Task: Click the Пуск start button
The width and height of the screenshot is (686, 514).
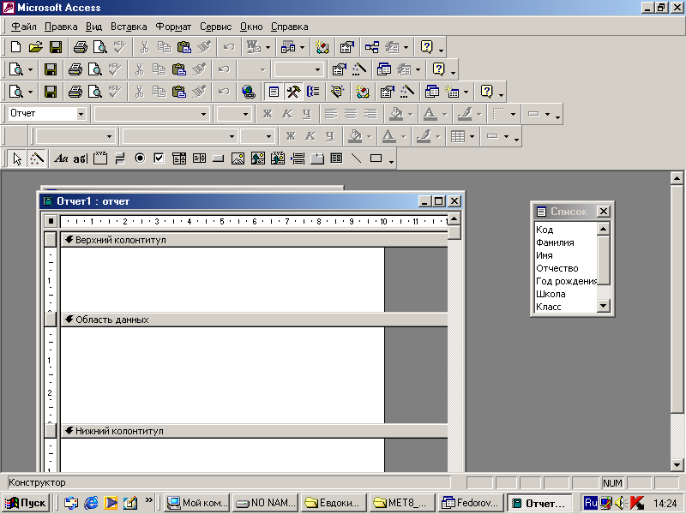Action: (26, 503)
